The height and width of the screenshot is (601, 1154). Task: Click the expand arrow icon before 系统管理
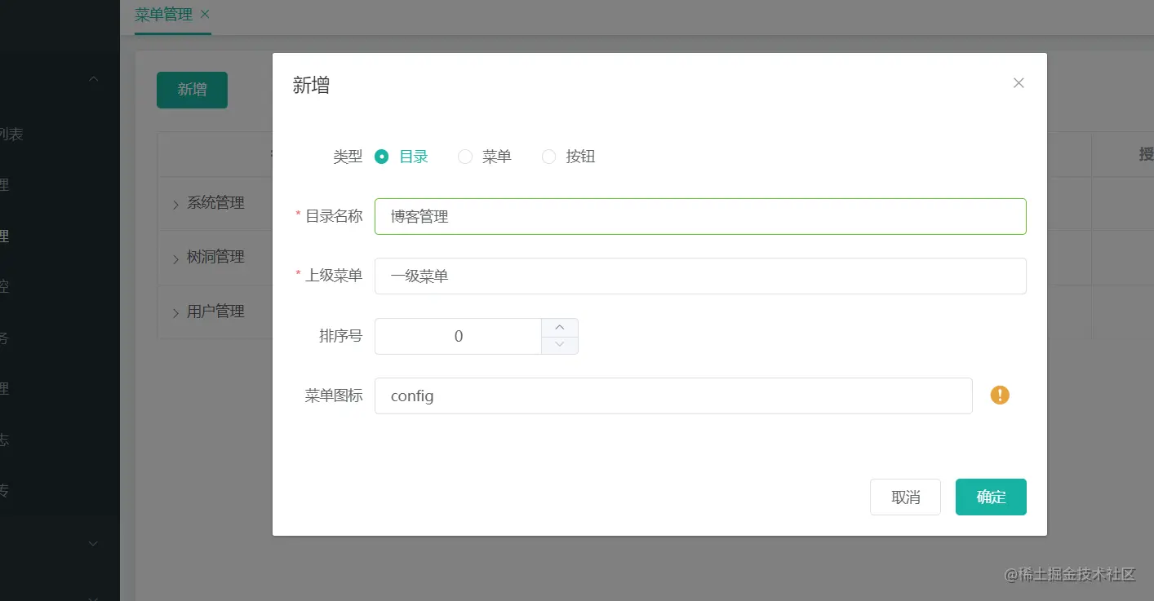coord(175,202)
